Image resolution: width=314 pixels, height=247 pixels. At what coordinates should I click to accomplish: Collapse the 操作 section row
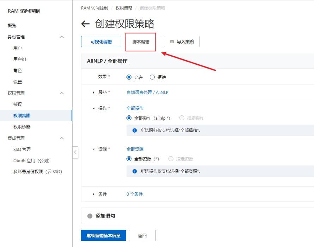(x=94, y=108)
